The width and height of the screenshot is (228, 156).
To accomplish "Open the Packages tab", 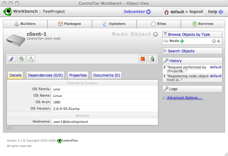I will [70, 24].
